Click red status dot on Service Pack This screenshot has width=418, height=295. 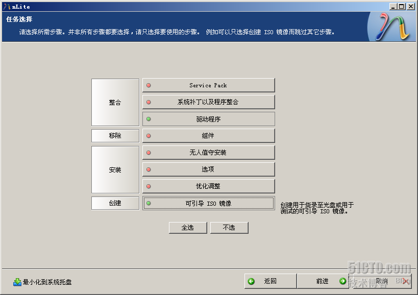[149, 85]
